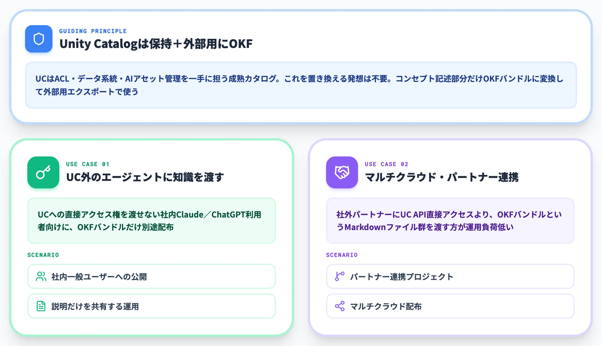Screen dimensions: 602x346
Task: Click the document icon beside 説明だけを共有する運用
Action: tap(41, 306)
